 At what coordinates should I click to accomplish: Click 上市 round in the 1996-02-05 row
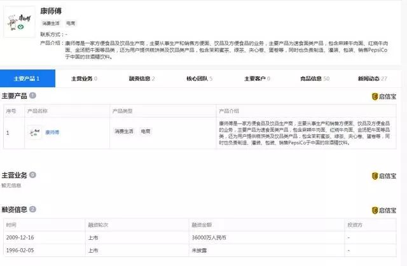93,251
